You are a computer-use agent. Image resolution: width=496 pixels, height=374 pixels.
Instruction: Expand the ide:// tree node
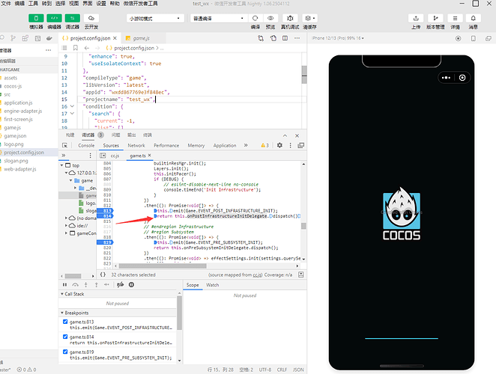tap(66, 226)
